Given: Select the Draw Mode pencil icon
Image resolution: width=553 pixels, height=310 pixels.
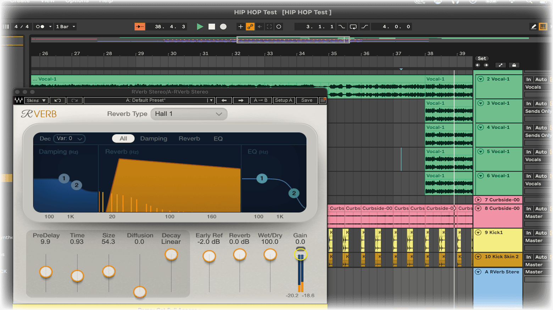Looking at the screenshot, I should tap(533, 27).
